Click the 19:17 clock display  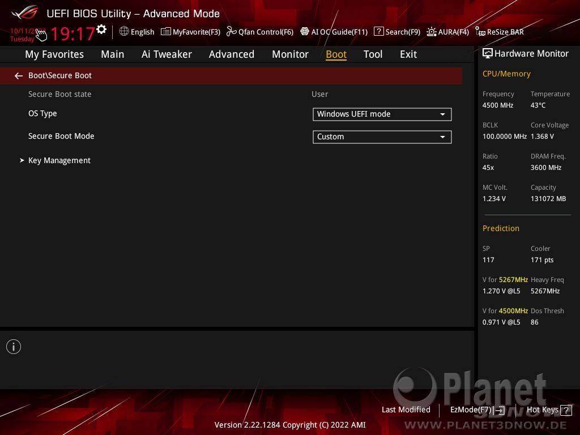[73, 34]
